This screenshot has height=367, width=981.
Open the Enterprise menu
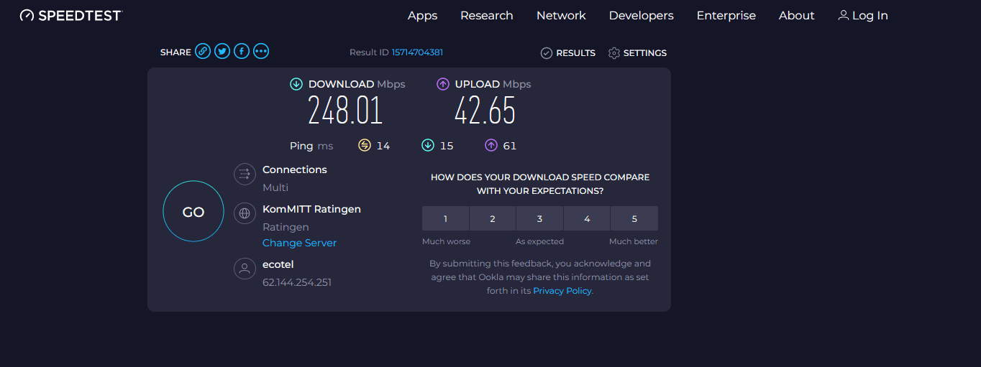[x=726, y=15]
